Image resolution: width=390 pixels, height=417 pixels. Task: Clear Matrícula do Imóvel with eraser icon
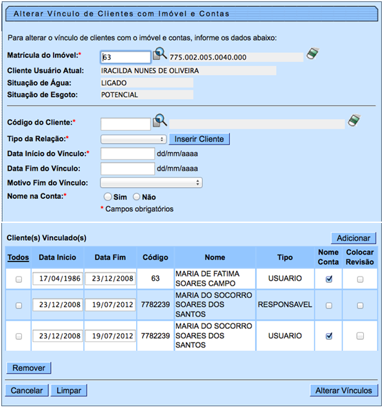pos(313,54)
